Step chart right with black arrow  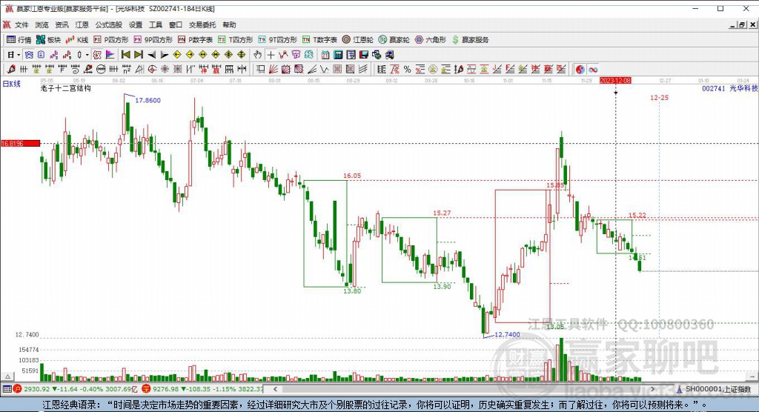click(164, 55)
